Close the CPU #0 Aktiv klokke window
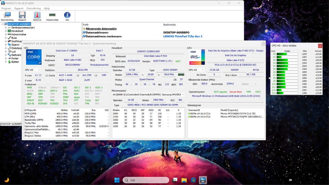The width and height of the screenshot is (329, 185). pyautogui.click(x=320, y=46)
